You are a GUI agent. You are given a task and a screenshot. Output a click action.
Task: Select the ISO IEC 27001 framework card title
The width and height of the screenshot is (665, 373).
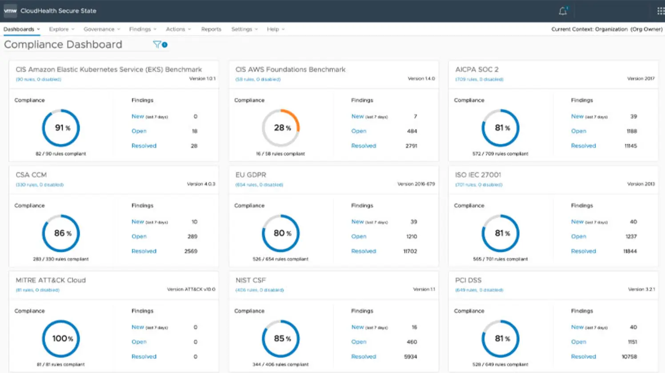478,175
